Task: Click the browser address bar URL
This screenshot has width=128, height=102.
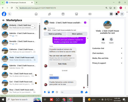Action: tap(38, 8)
